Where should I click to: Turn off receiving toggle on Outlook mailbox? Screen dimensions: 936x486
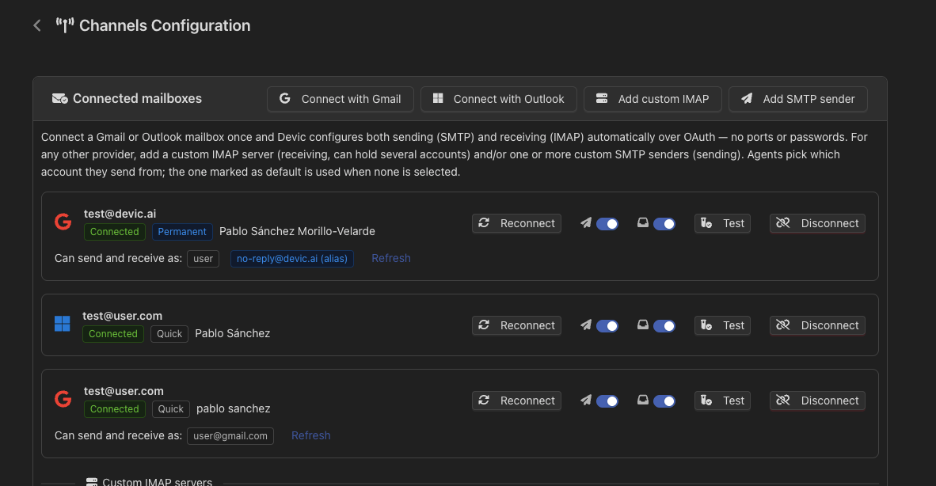(664, 325)
